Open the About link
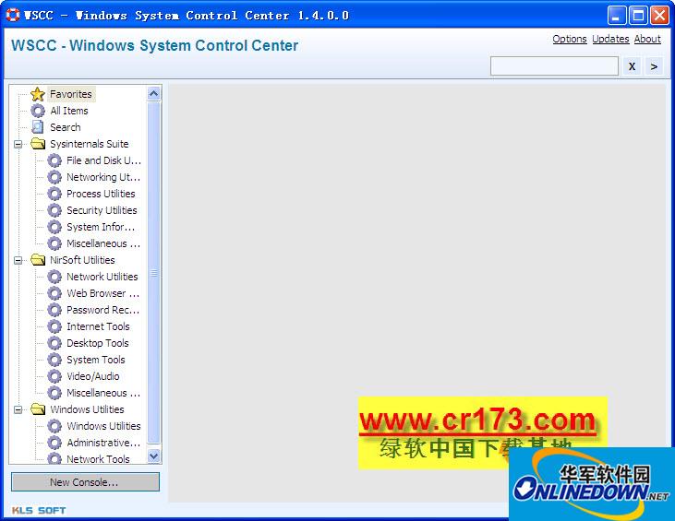Viewport: 675px width, 521px height. 647,39
